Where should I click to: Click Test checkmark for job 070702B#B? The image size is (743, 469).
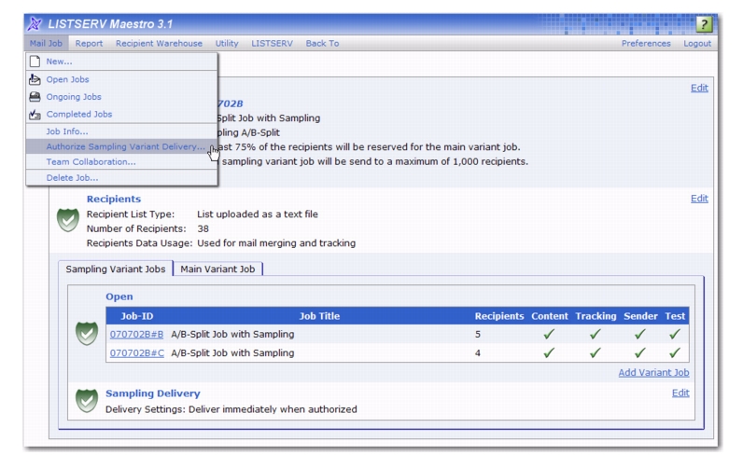click(x=675, y=335)
